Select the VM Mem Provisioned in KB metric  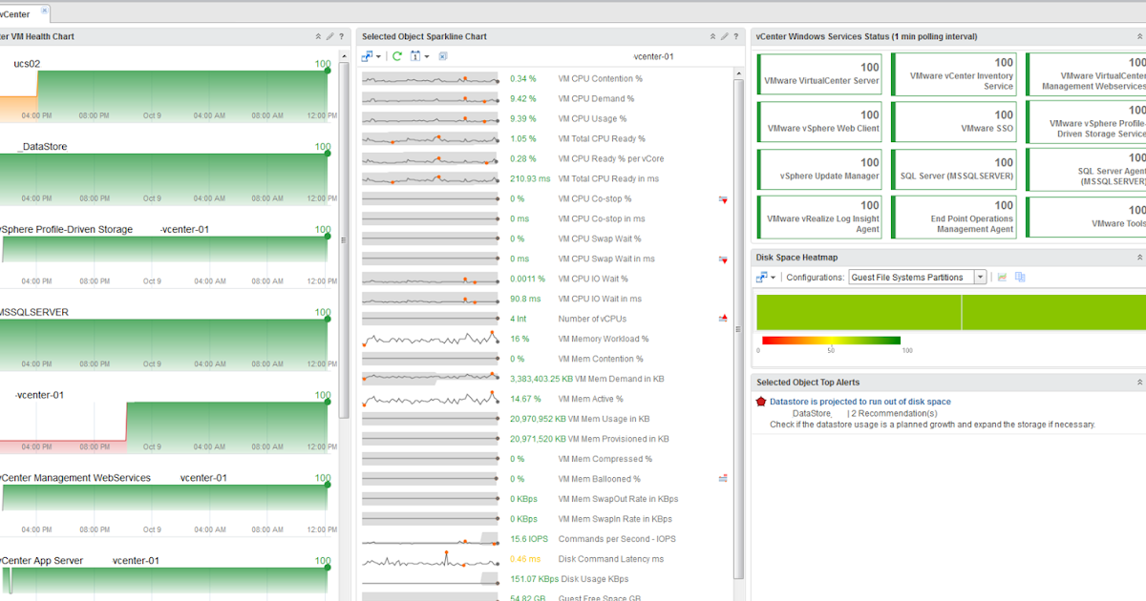619,439
